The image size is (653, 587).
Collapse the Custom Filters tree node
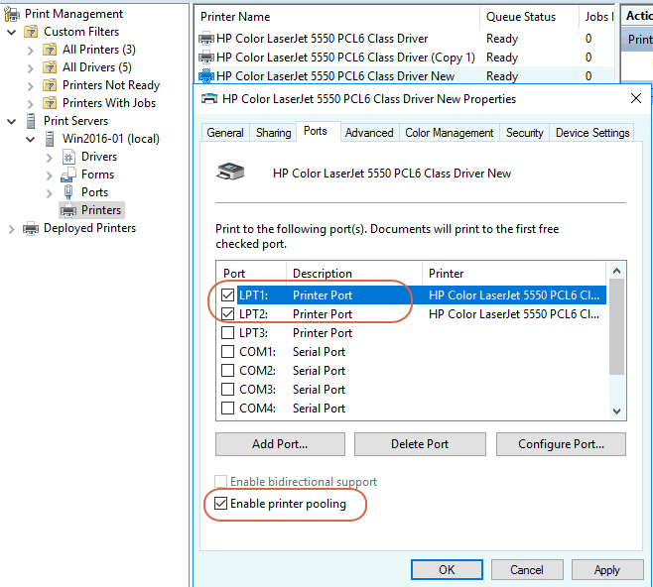tap(12, 32)
